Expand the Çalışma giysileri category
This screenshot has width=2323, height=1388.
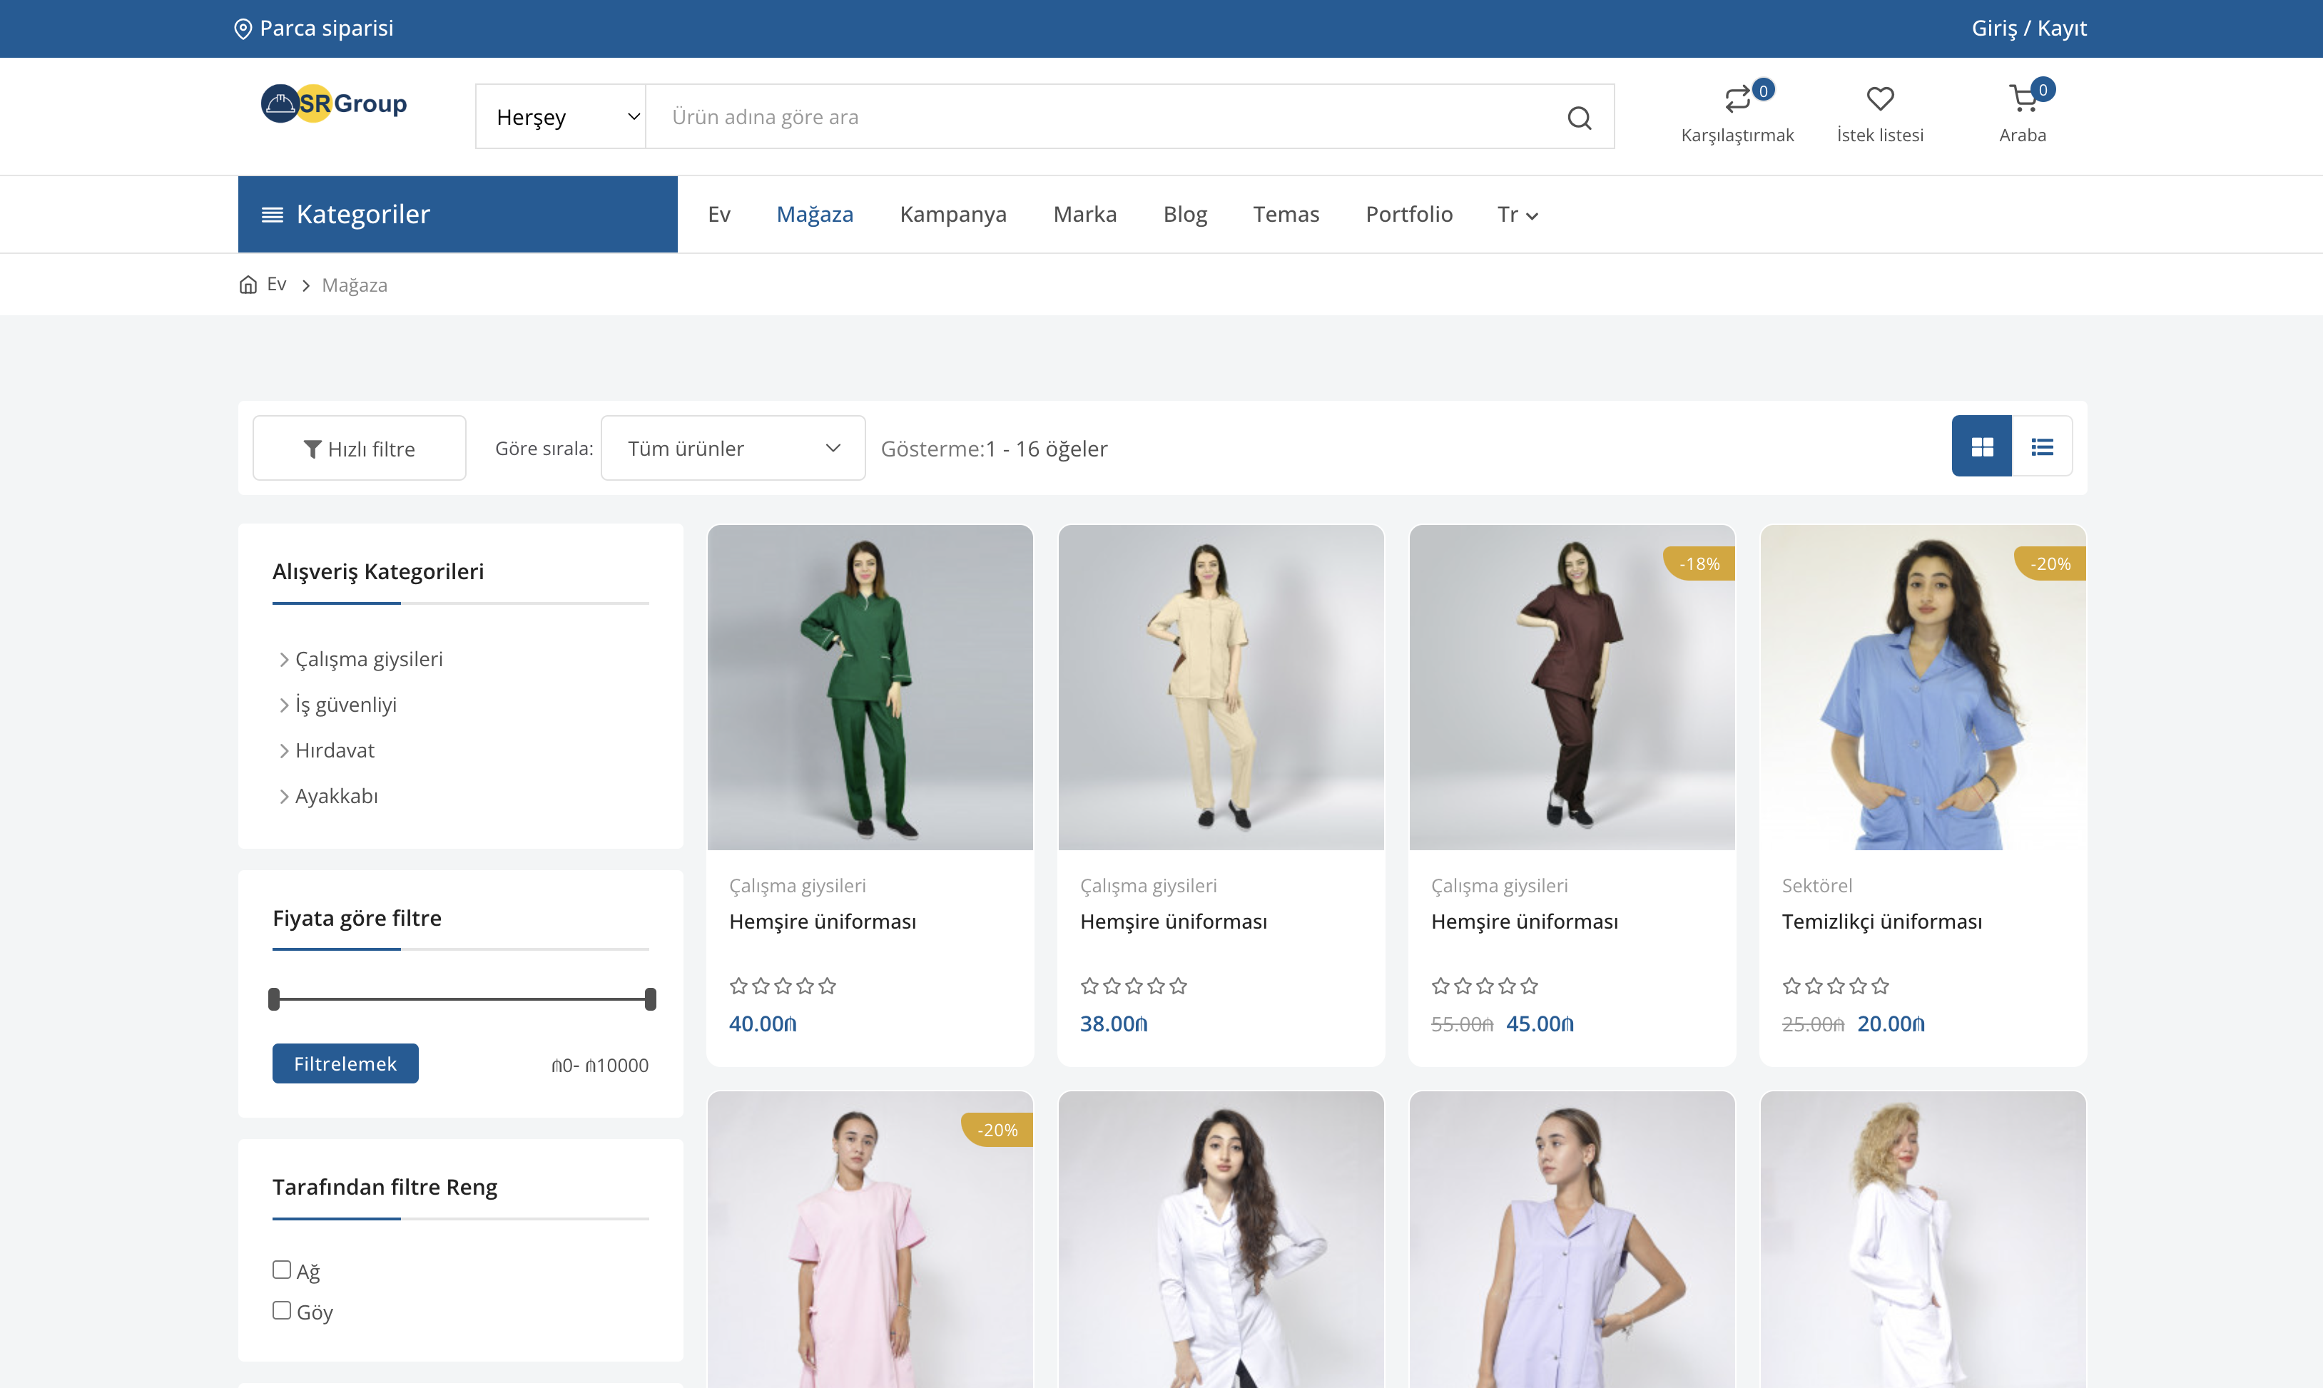(369, 659)
